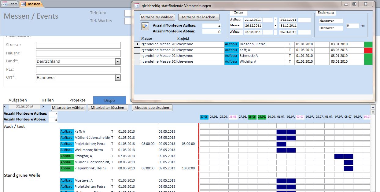The image size is (380, 192).
Task: Click Mitarbeiter wählen in the Dispo panel
Action: pos(68,108)
